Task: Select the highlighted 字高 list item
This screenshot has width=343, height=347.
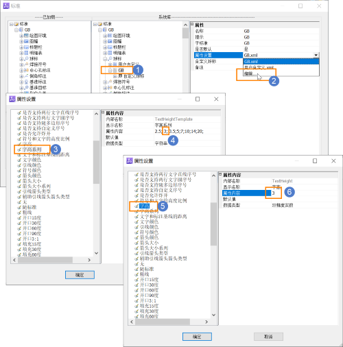Action: coord(145,206)
